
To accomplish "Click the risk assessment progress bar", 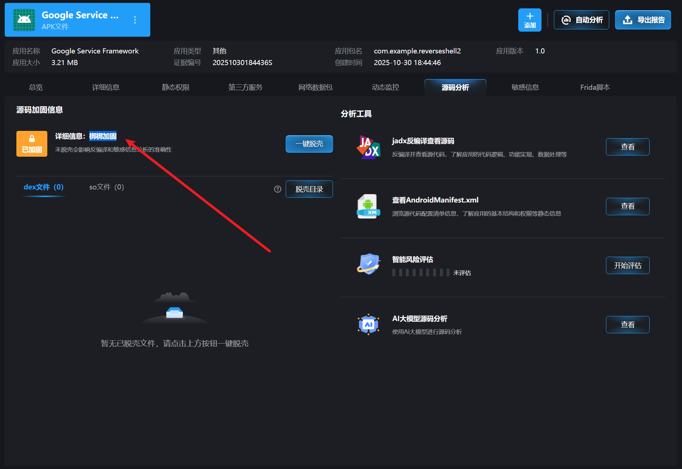I will tap(421, 273).
